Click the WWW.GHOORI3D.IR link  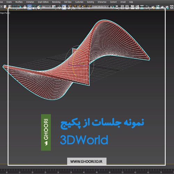pos(86,161)
